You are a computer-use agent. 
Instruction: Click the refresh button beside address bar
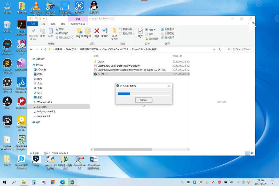[x=220, y=49]
